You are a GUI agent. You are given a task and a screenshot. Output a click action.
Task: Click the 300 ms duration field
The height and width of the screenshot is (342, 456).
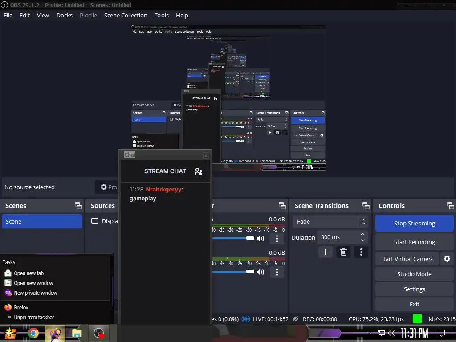coord(339,237)
